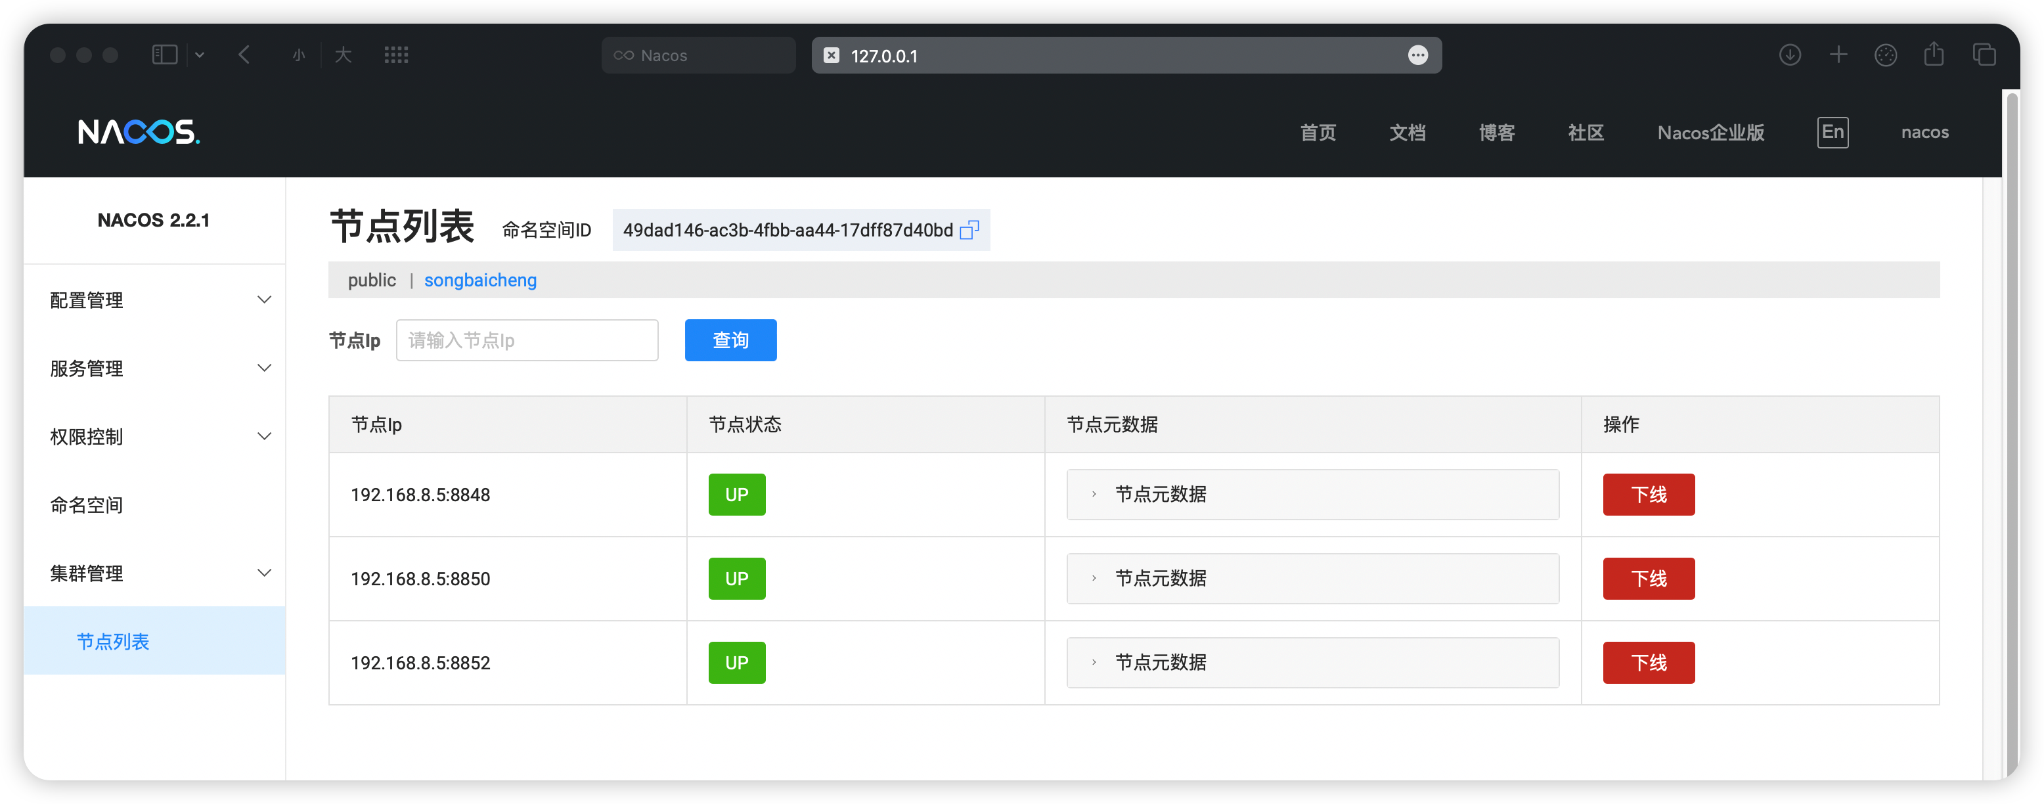Select the 192.168.8.5:8852 cell

[508, 663]
